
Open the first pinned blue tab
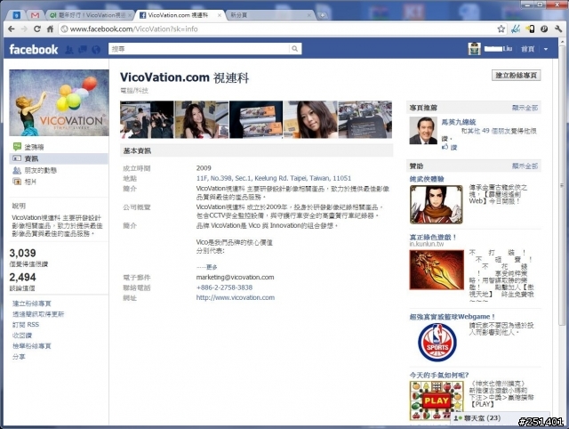(17, 15)
